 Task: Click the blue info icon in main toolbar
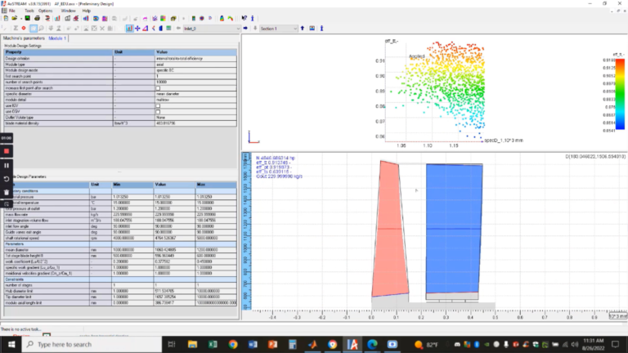253,19
